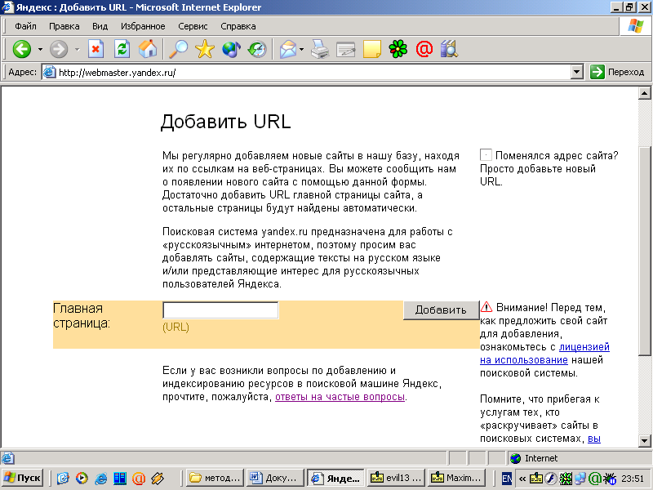This screenshot has width=653, height=490.
Task: Go to the Home page icon
Action: (x=148, y=50)
